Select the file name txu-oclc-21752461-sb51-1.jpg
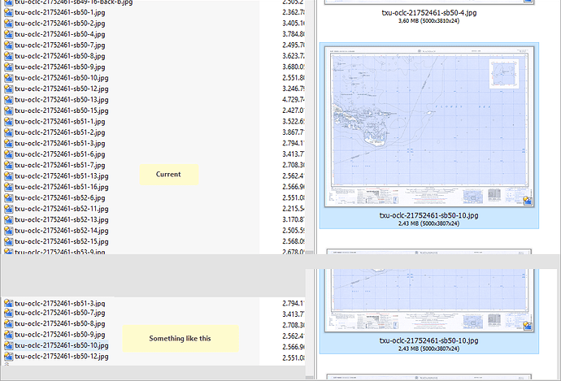The width and height of the screenshot is (561, 381). 60,122
